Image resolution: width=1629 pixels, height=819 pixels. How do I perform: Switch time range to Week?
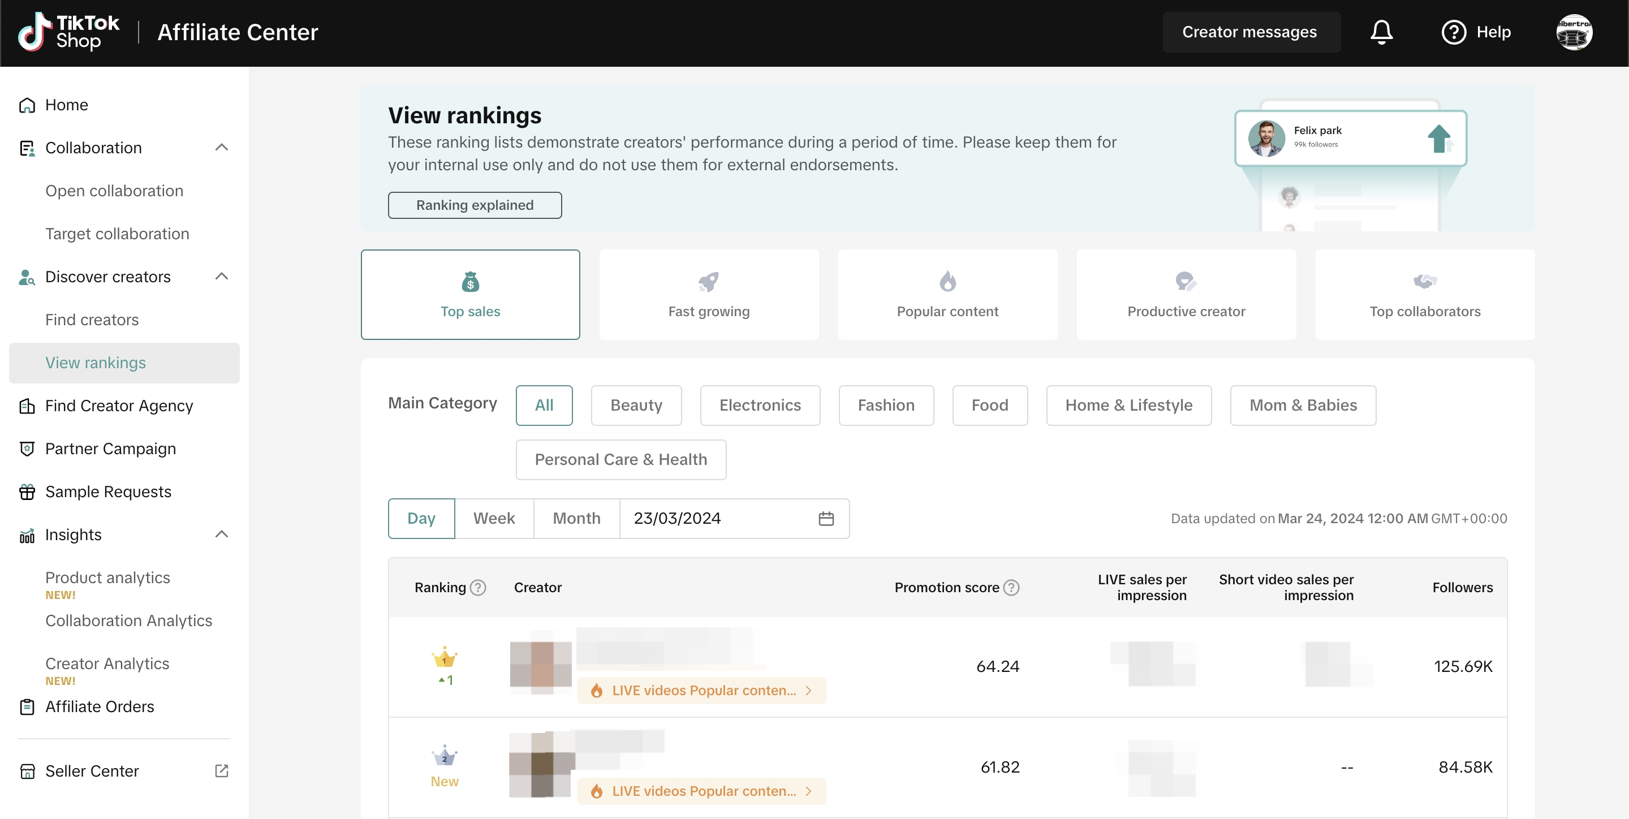494,519
